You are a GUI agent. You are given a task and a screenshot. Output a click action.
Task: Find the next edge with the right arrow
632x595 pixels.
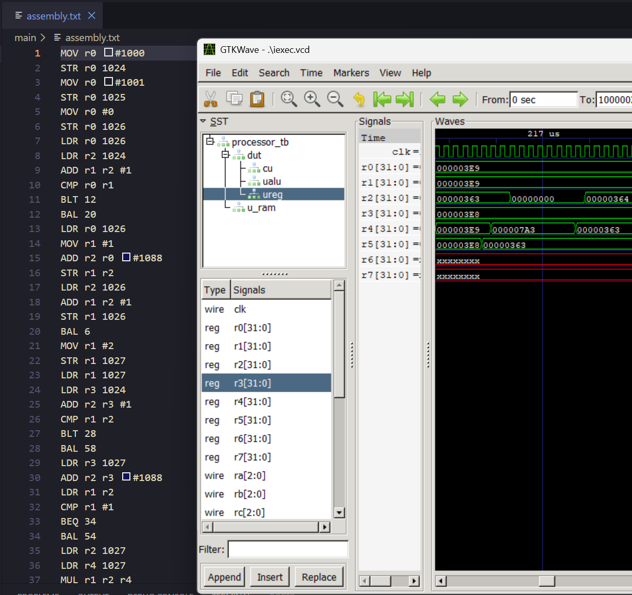(460, 99)
